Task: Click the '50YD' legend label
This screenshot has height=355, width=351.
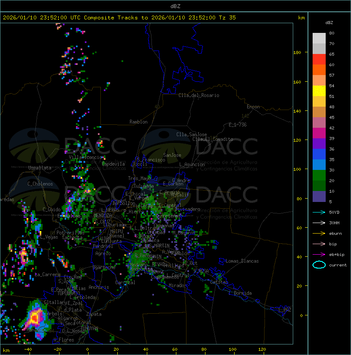Action: pos(334,212)
